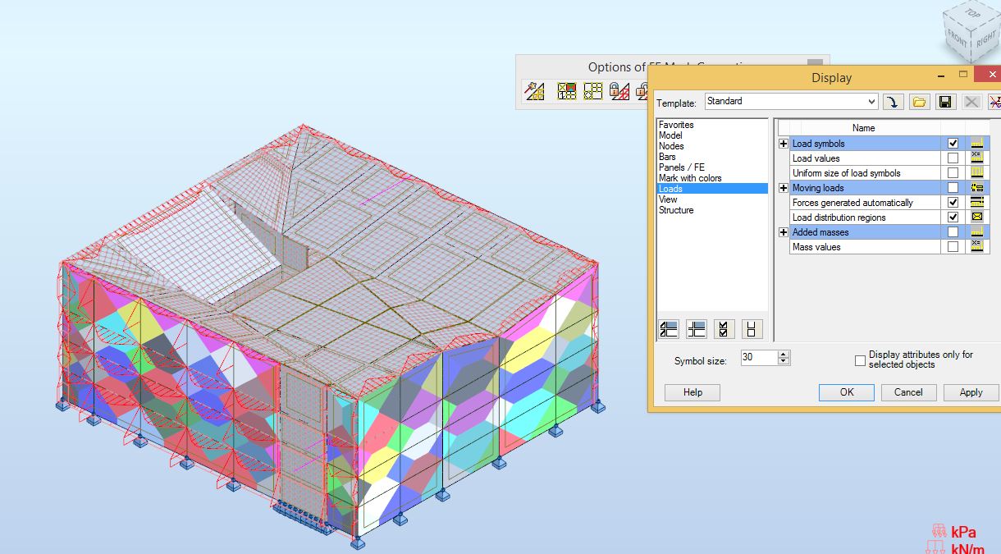The width and height of the screenshot is (1001, 554).
Task: Increase Symbol size with up arrow
Action: click(x=784, y=354)
